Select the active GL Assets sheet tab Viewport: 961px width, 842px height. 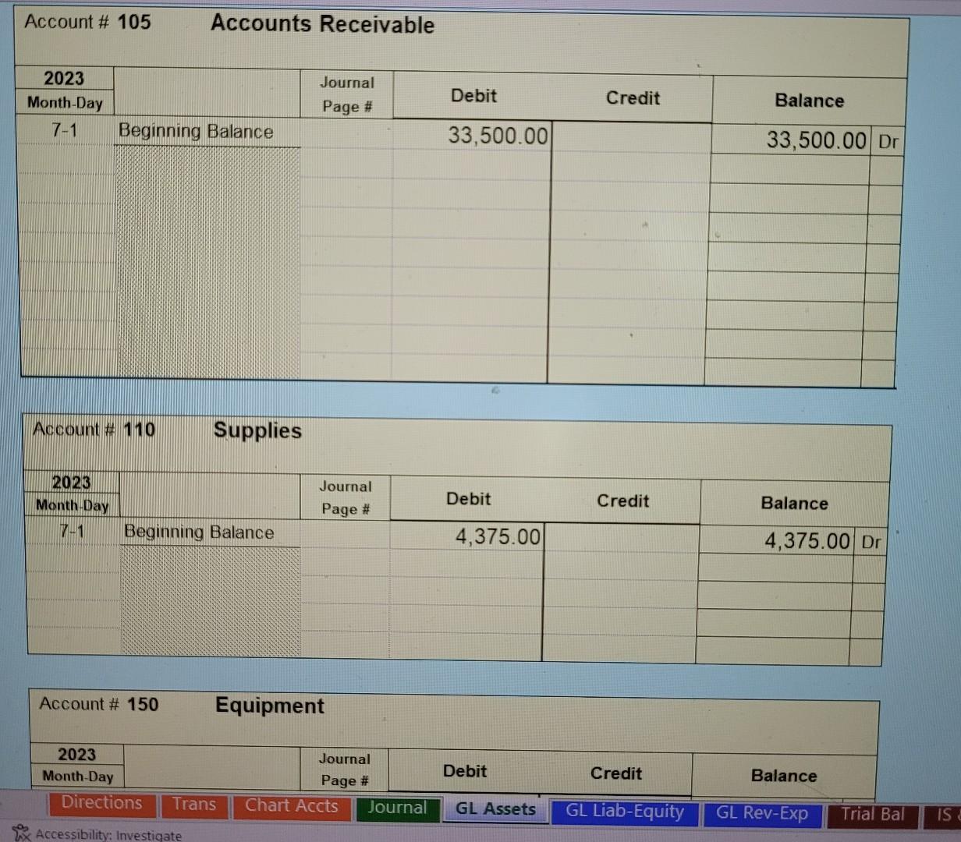tap(495, 810)
